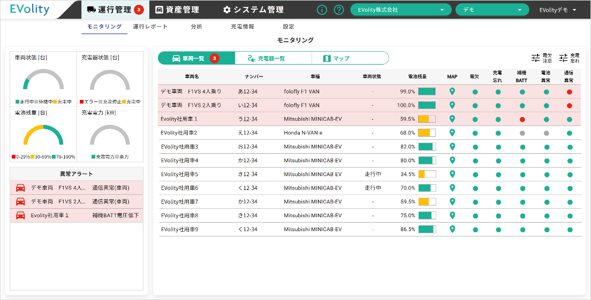Switch to 車両一覧 view
This screenshot has width=591, height=300.
tap(196, 58)
